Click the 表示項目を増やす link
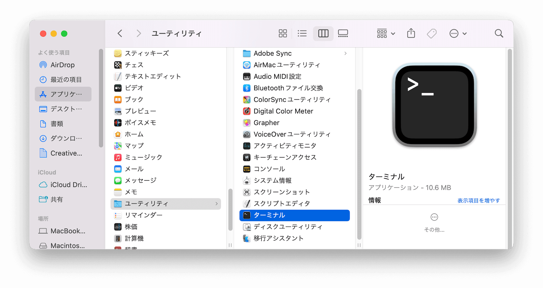The height and width of the screenshot is (288, 543). tap(479, 201)
